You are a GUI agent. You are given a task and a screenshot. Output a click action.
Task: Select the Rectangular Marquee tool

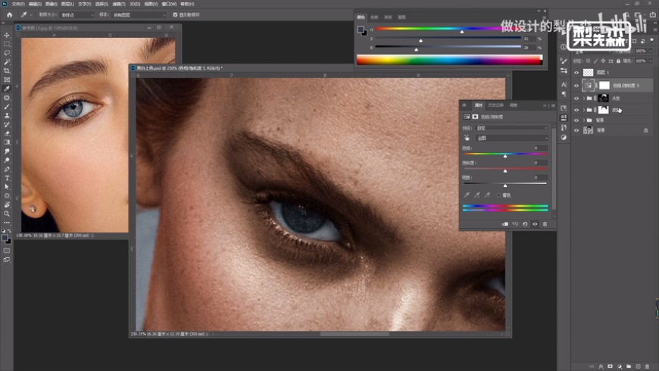(x=7, y=45)
